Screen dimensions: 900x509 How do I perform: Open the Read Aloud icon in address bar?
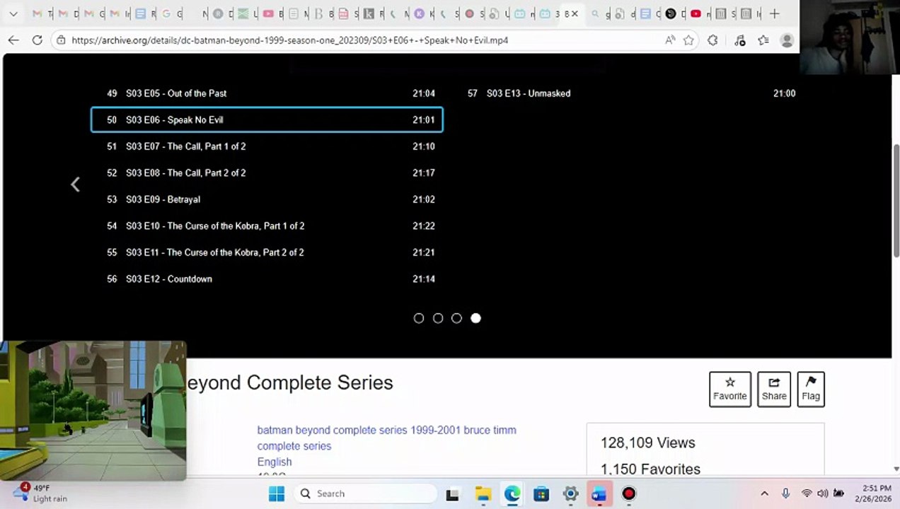670,40
